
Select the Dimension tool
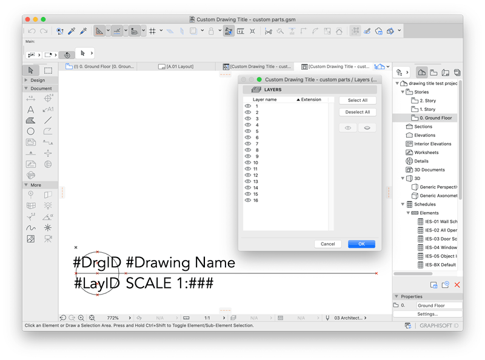pyautogui.click(x=31, y=98)
